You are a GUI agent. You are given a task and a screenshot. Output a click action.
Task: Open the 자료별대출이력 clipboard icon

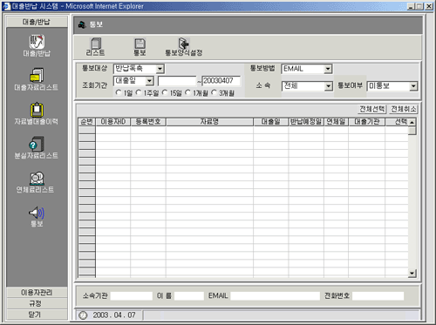pyautogui.click(x=37, y=110)
